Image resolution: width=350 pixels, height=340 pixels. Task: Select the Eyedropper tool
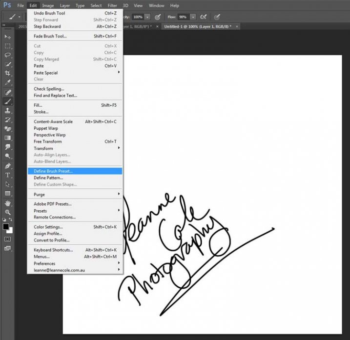pyautogui.click(x=8, y=83)
